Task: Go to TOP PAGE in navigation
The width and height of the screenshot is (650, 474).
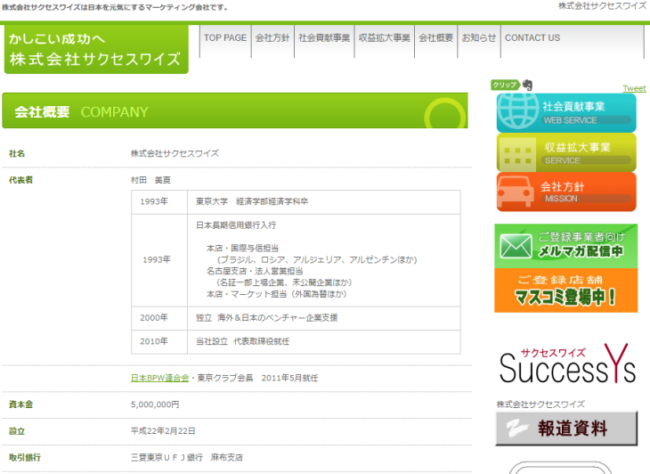Action: [x=225, y=38]
